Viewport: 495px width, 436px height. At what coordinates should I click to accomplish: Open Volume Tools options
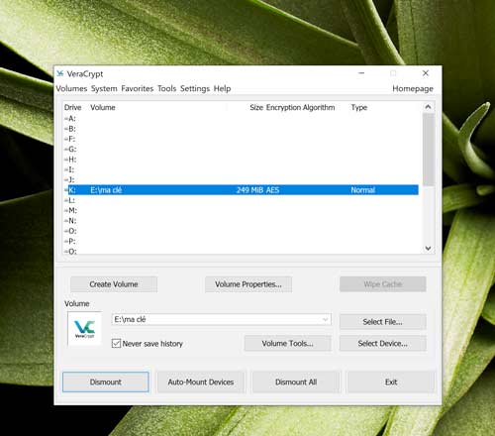287,344
